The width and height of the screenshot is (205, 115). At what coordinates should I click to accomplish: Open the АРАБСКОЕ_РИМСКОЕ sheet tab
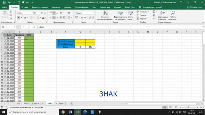[33, 103]
